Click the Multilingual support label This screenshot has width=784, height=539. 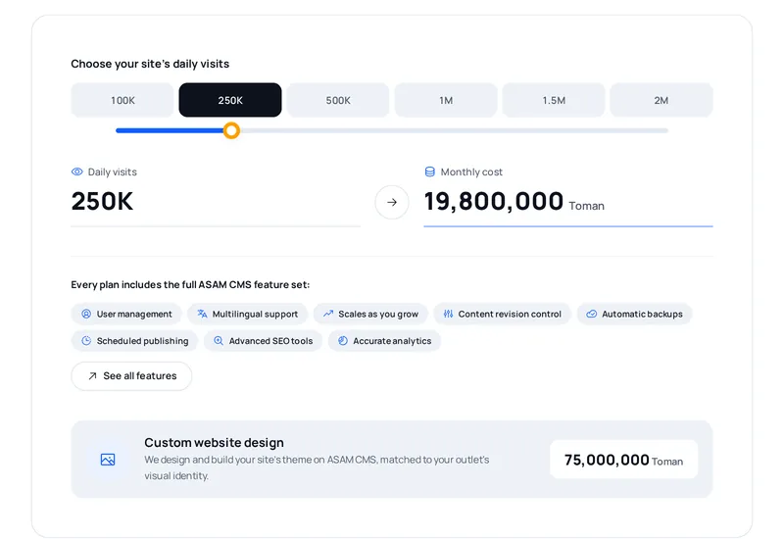255,314
